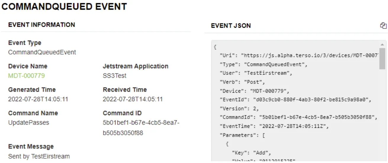Click the EVENT JSON heading
The height and width of the screenshot is (163, 388).
pyautogui.click(x=231, y=26)
